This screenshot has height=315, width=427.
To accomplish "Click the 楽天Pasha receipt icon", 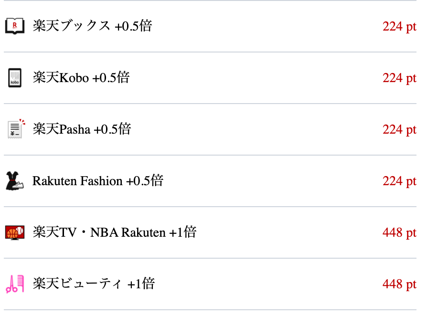I will pyautogui.click(x=16, y=129).
